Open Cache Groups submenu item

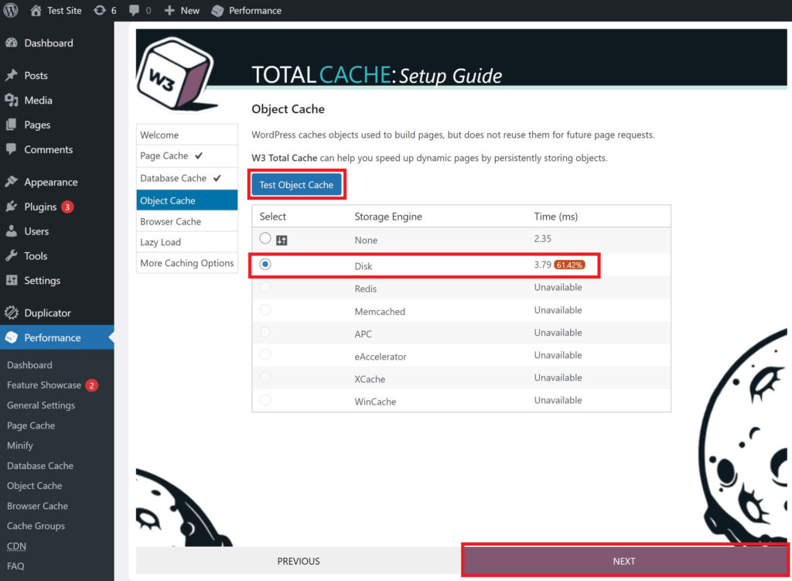pyautogui.click(x=36, y=526)
